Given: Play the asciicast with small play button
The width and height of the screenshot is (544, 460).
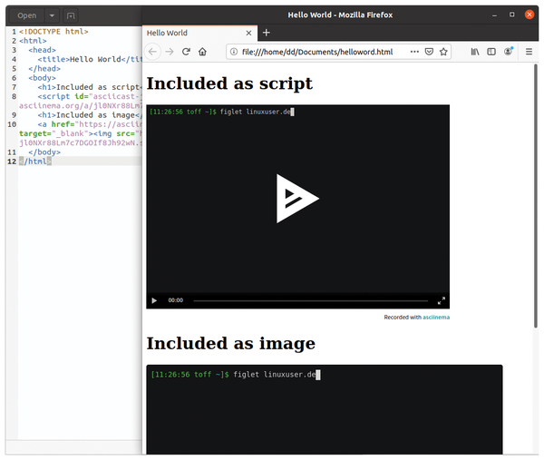Looking at the screenshot, I should click(x=154, y=300).
